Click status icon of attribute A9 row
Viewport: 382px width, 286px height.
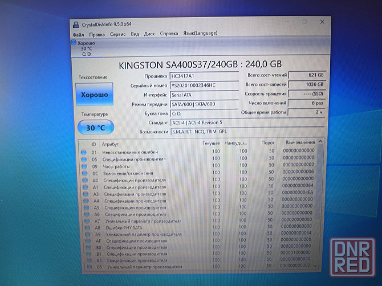88,234
